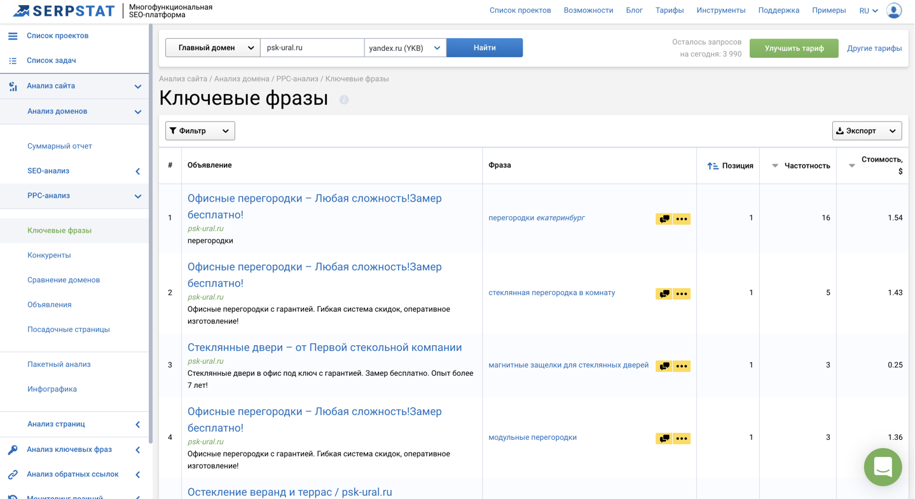Open Конкуренты in sidebar
Viewport: 915px width, 499px height.
click(x=49, y=256)
